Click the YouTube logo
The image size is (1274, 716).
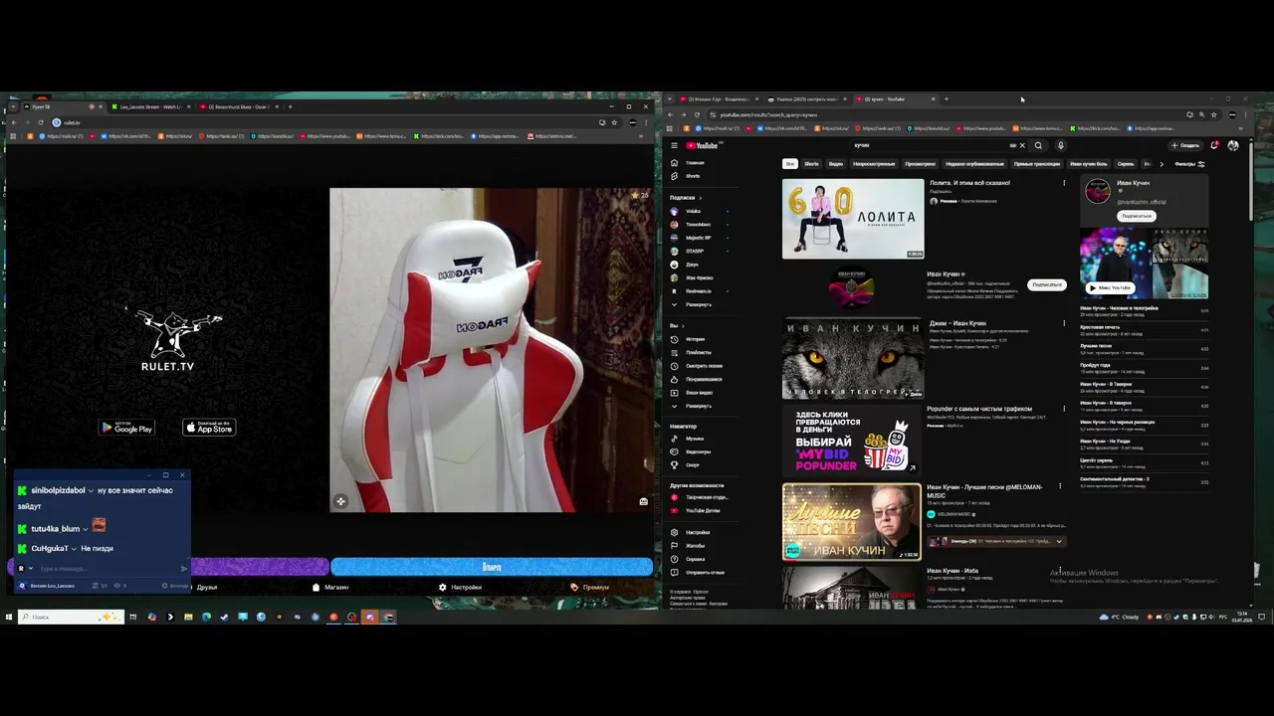click(x=702, y=145)
